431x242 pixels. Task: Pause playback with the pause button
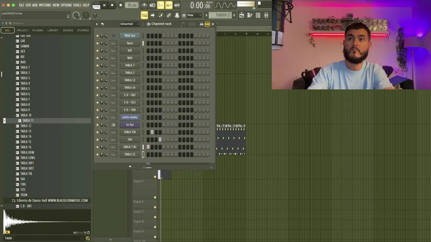[104, 5]
